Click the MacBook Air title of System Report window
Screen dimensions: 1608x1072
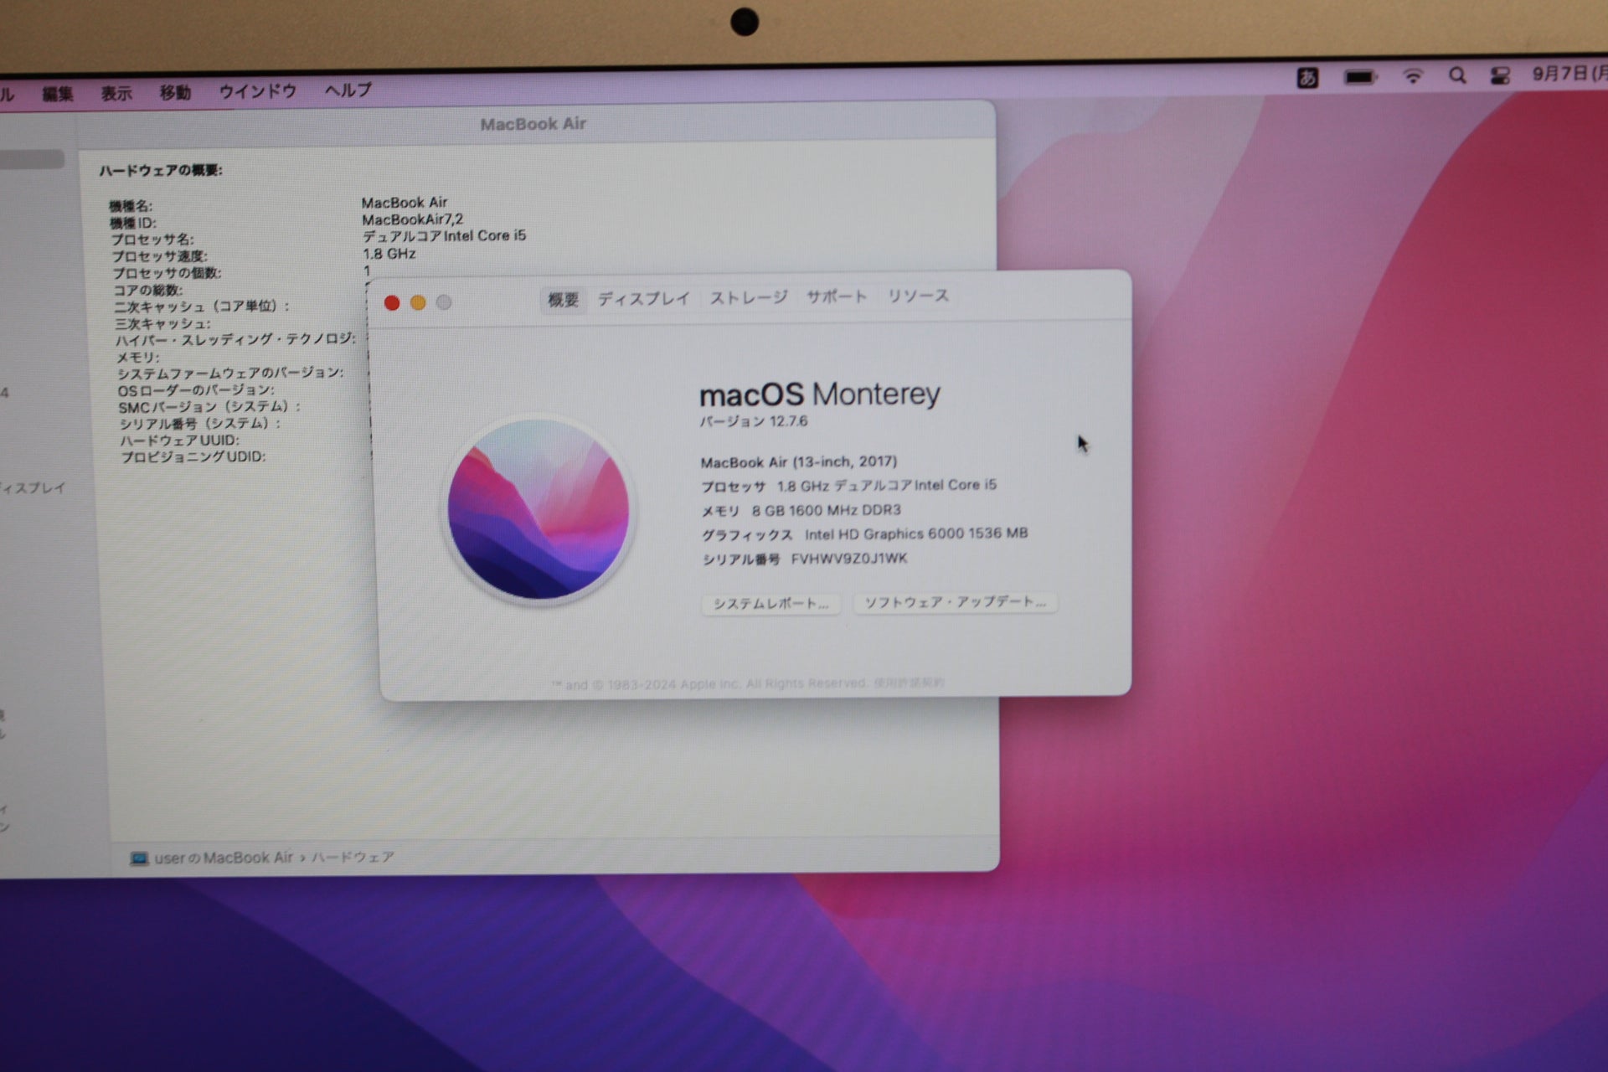pyautogui.click(x=533, y=124)
